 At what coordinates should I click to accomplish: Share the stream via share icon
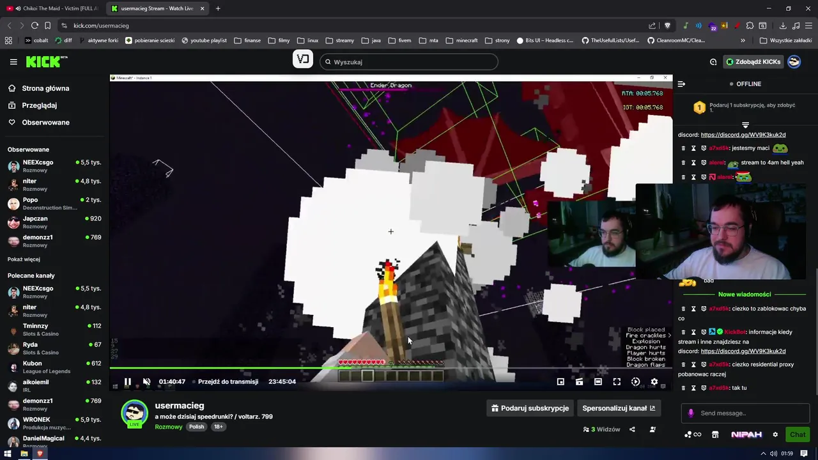[x=632, y=429]
